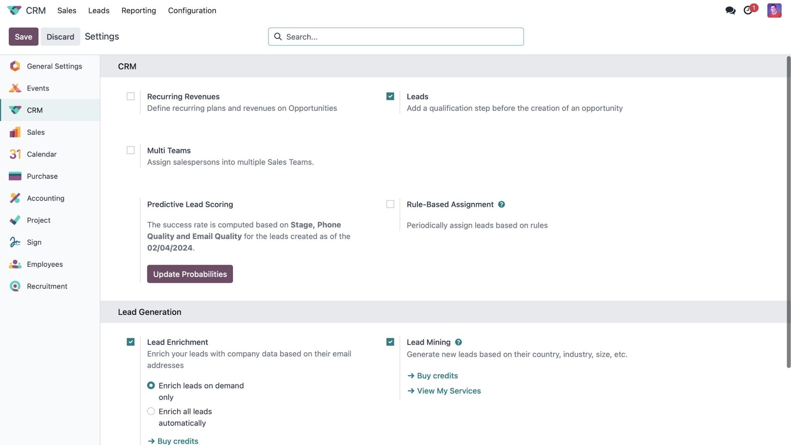Screen dimensions: 791x445
Task: Select the Purchase app icon in sidebar
Action: click(x=15, y=176)
